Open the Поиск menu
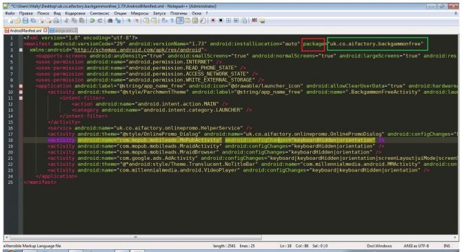This screenshot has height=252, width=462. pos(43,13)
